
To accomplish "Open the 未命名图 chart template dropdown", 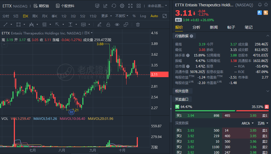I will (x=157, y=6).
